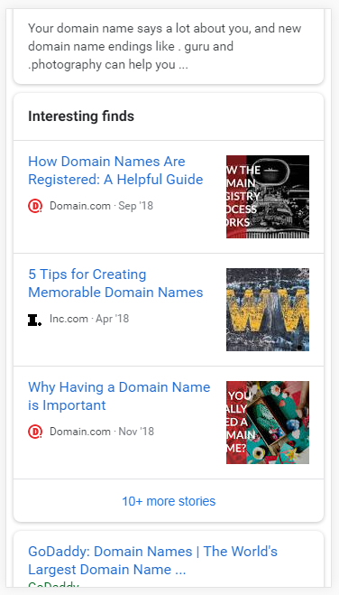The width and height of the screenshot is (339, 595).
Task: Open 'Why Having a Domain Name is Important'
Action: pos(119,396)
